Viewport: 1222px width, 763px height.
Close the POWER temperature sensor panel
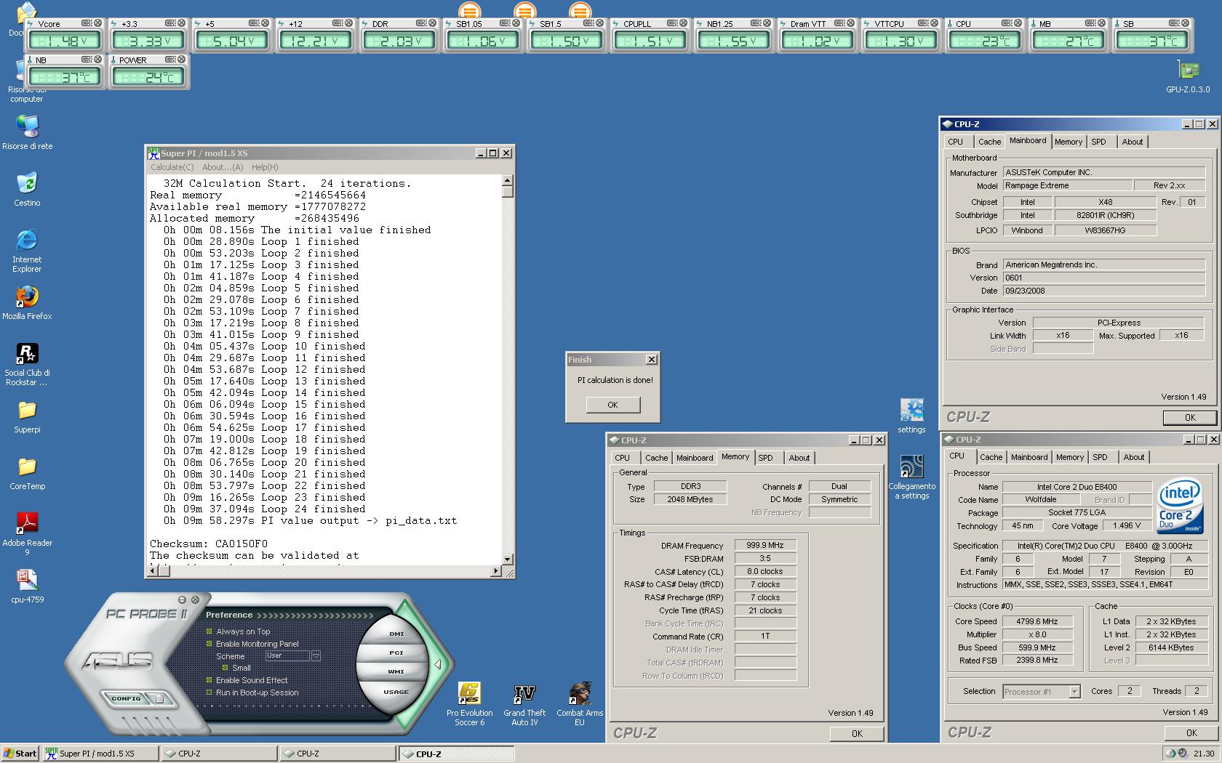[x=181, y=60]
